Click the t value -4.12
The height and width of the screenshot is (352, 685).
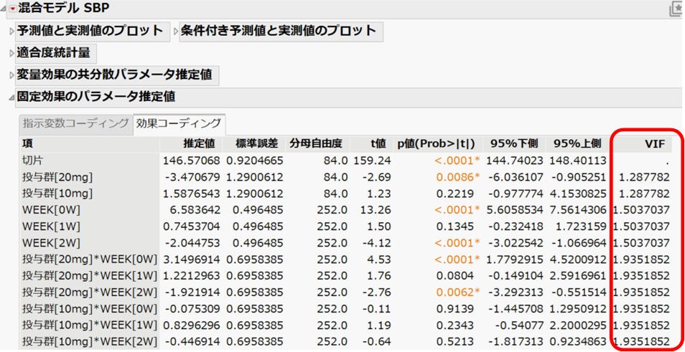[376, 243]
